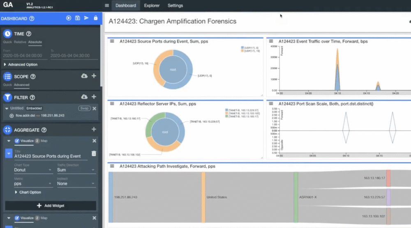Toggle UDP(17), 19 legend entry in Source Ports chart
411x228 pixels.
point(250,51)
